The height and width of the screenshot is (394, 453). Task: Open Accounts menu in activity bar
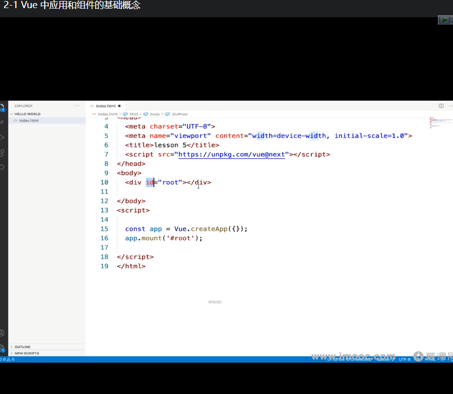(2, 333)
